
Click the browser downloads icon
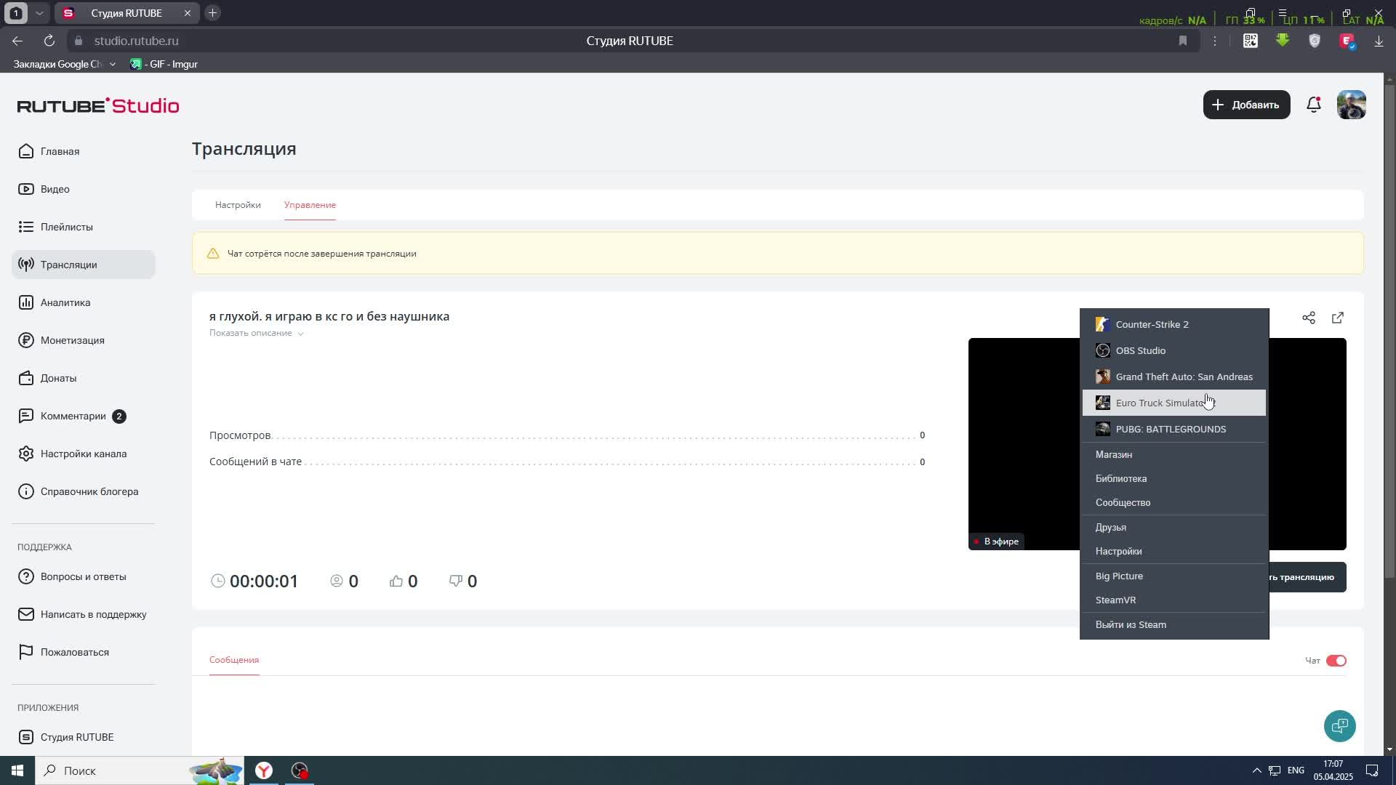coord(1379,41)
